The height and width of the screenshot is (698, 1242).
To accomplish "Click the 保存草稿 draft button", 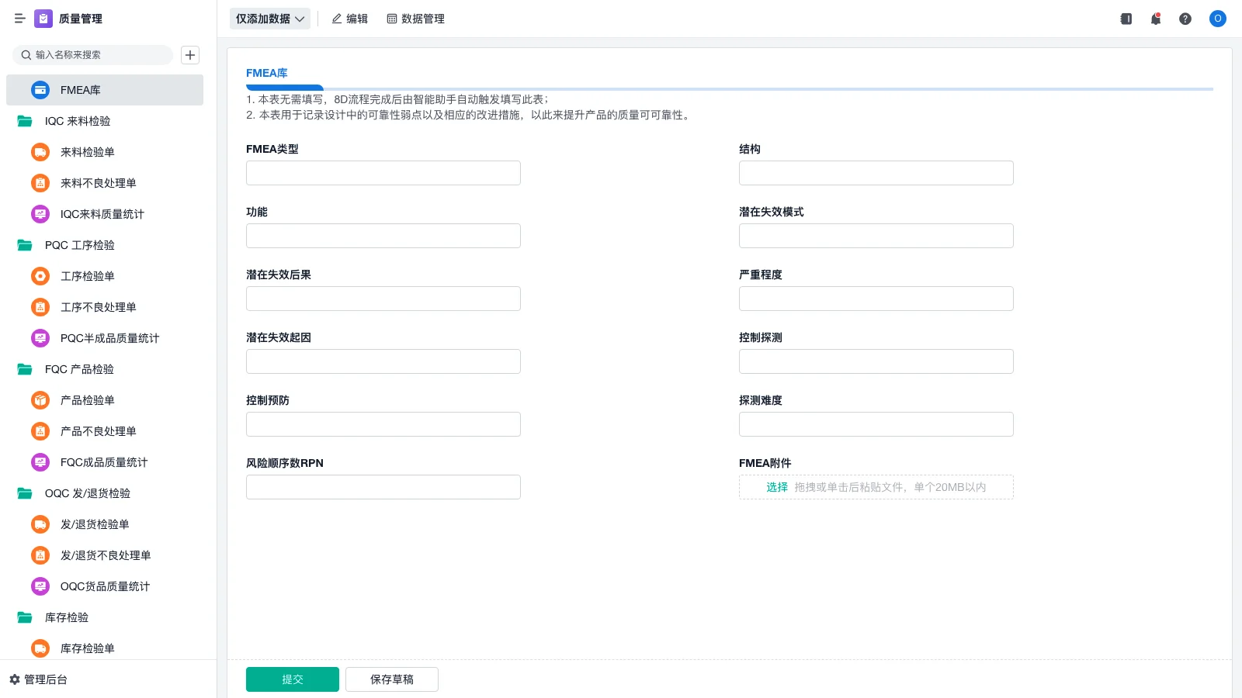I will click(391, 679).
